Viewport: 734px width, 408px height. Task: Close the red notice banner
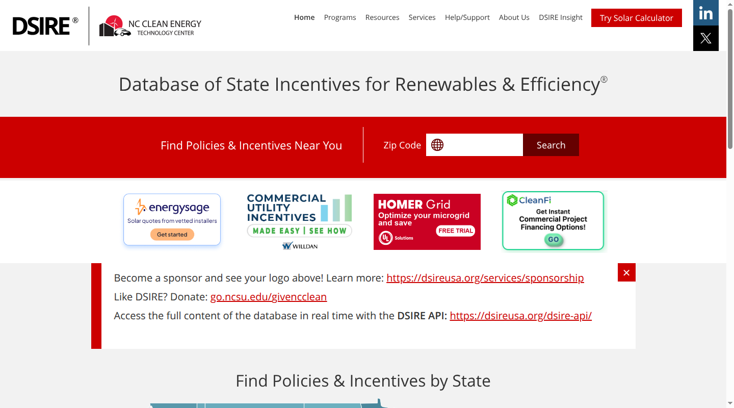coord(626,272)
